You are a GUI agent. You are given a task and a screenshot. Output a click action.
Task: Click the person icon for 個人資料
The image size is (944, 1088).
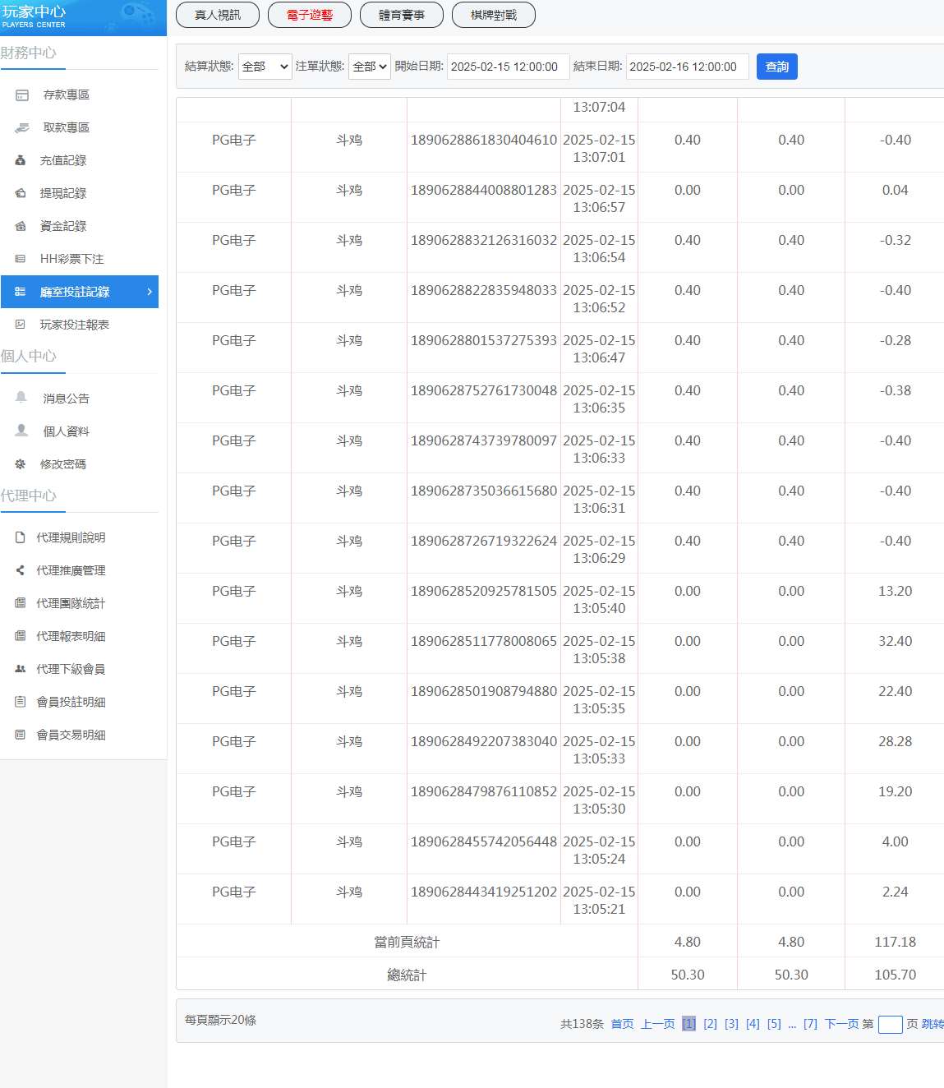(21, 431)
